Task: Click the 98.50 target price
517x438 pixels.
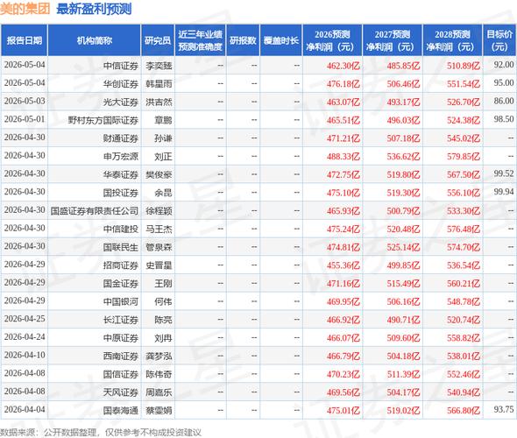Action: click(x=504, y=119)
